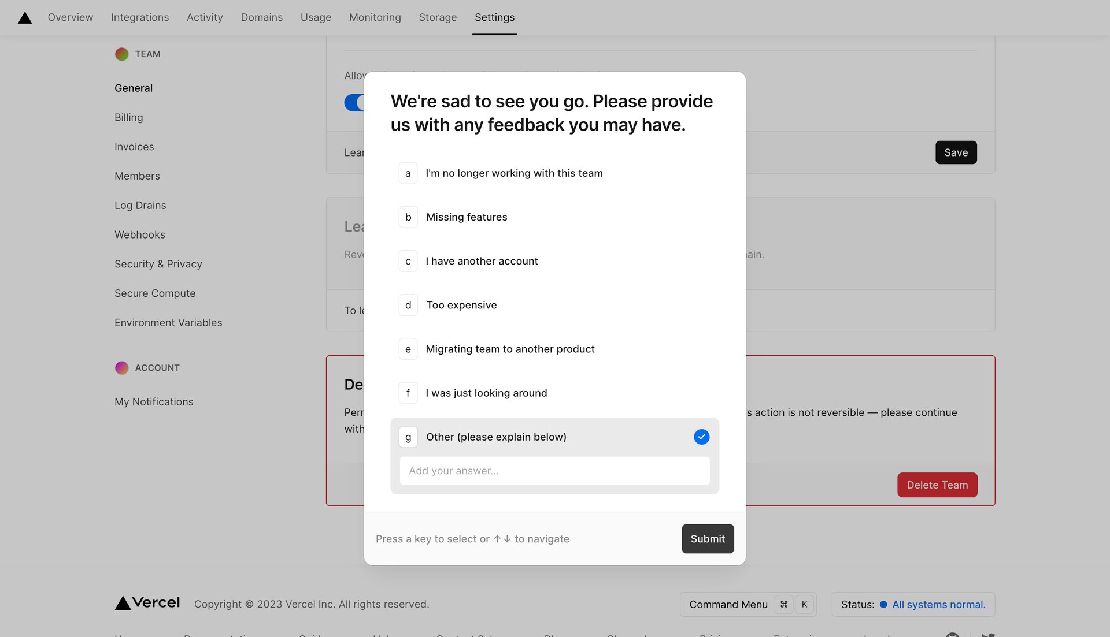Click the "Add your answer" text field

(554, 471)
